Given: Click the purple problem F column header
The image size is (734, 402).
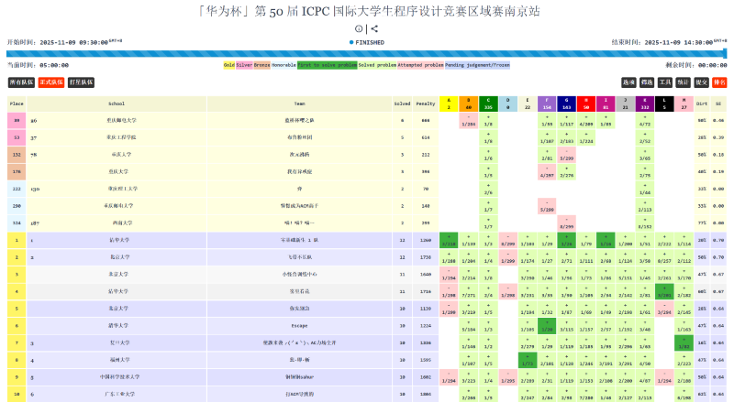Looking at the screenshot, I should tap(547, 103).
